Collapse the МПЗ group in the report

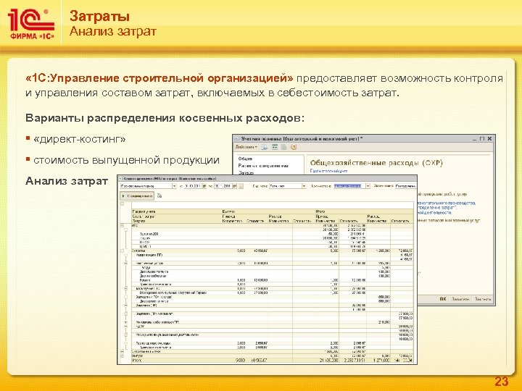pos(122,225)
